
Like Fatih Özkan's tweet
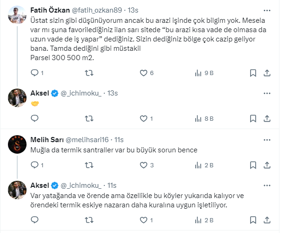[x=143, y=73]
